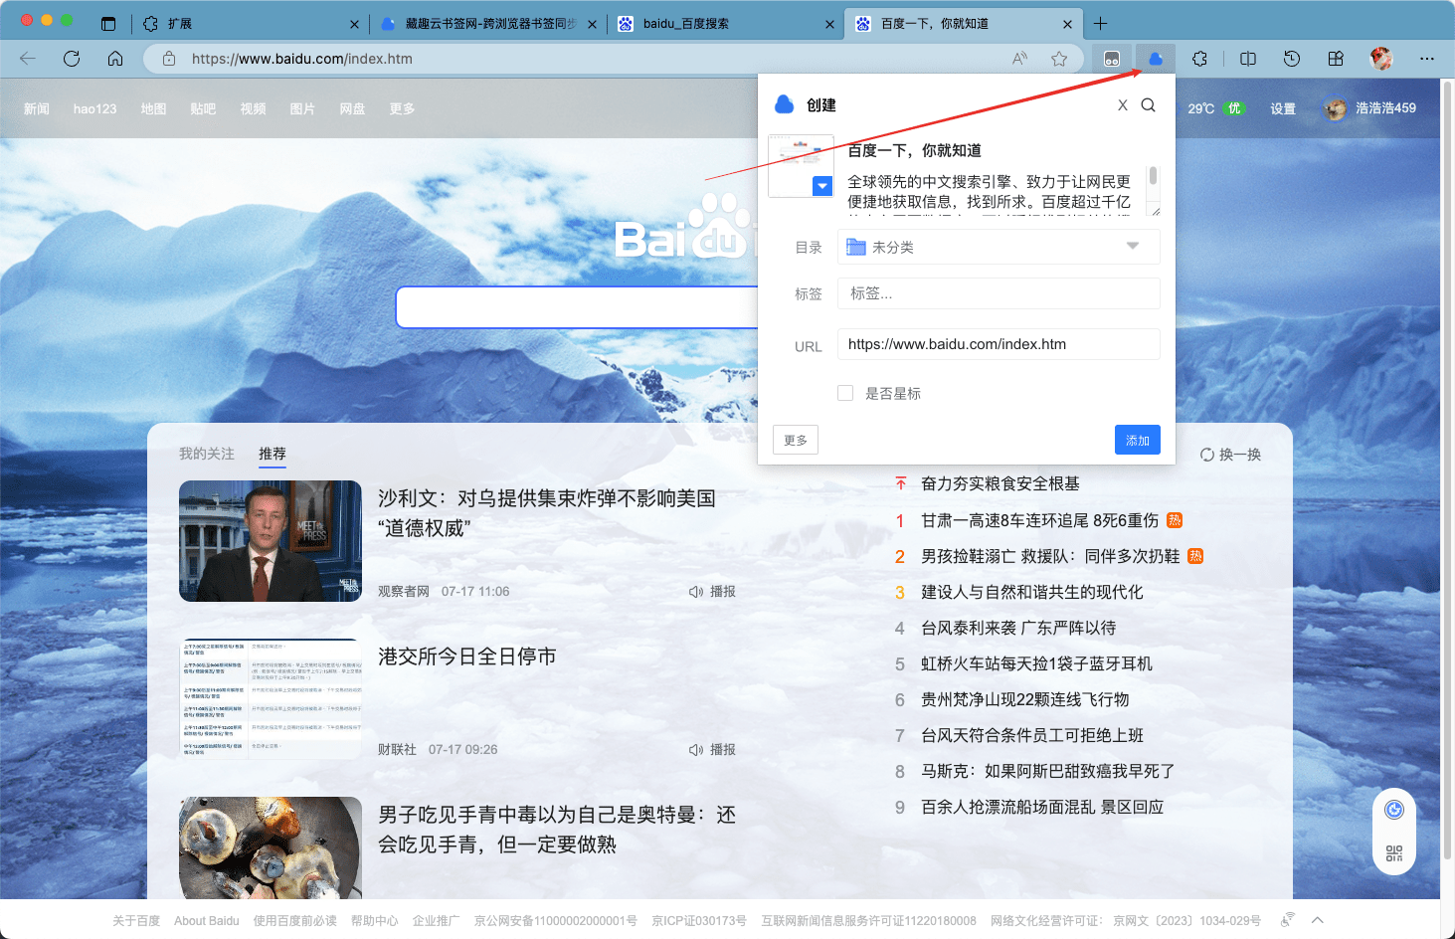1455x939 pixels.
Task: Check the 是否星标 checkbox
Action: point(845,393)
